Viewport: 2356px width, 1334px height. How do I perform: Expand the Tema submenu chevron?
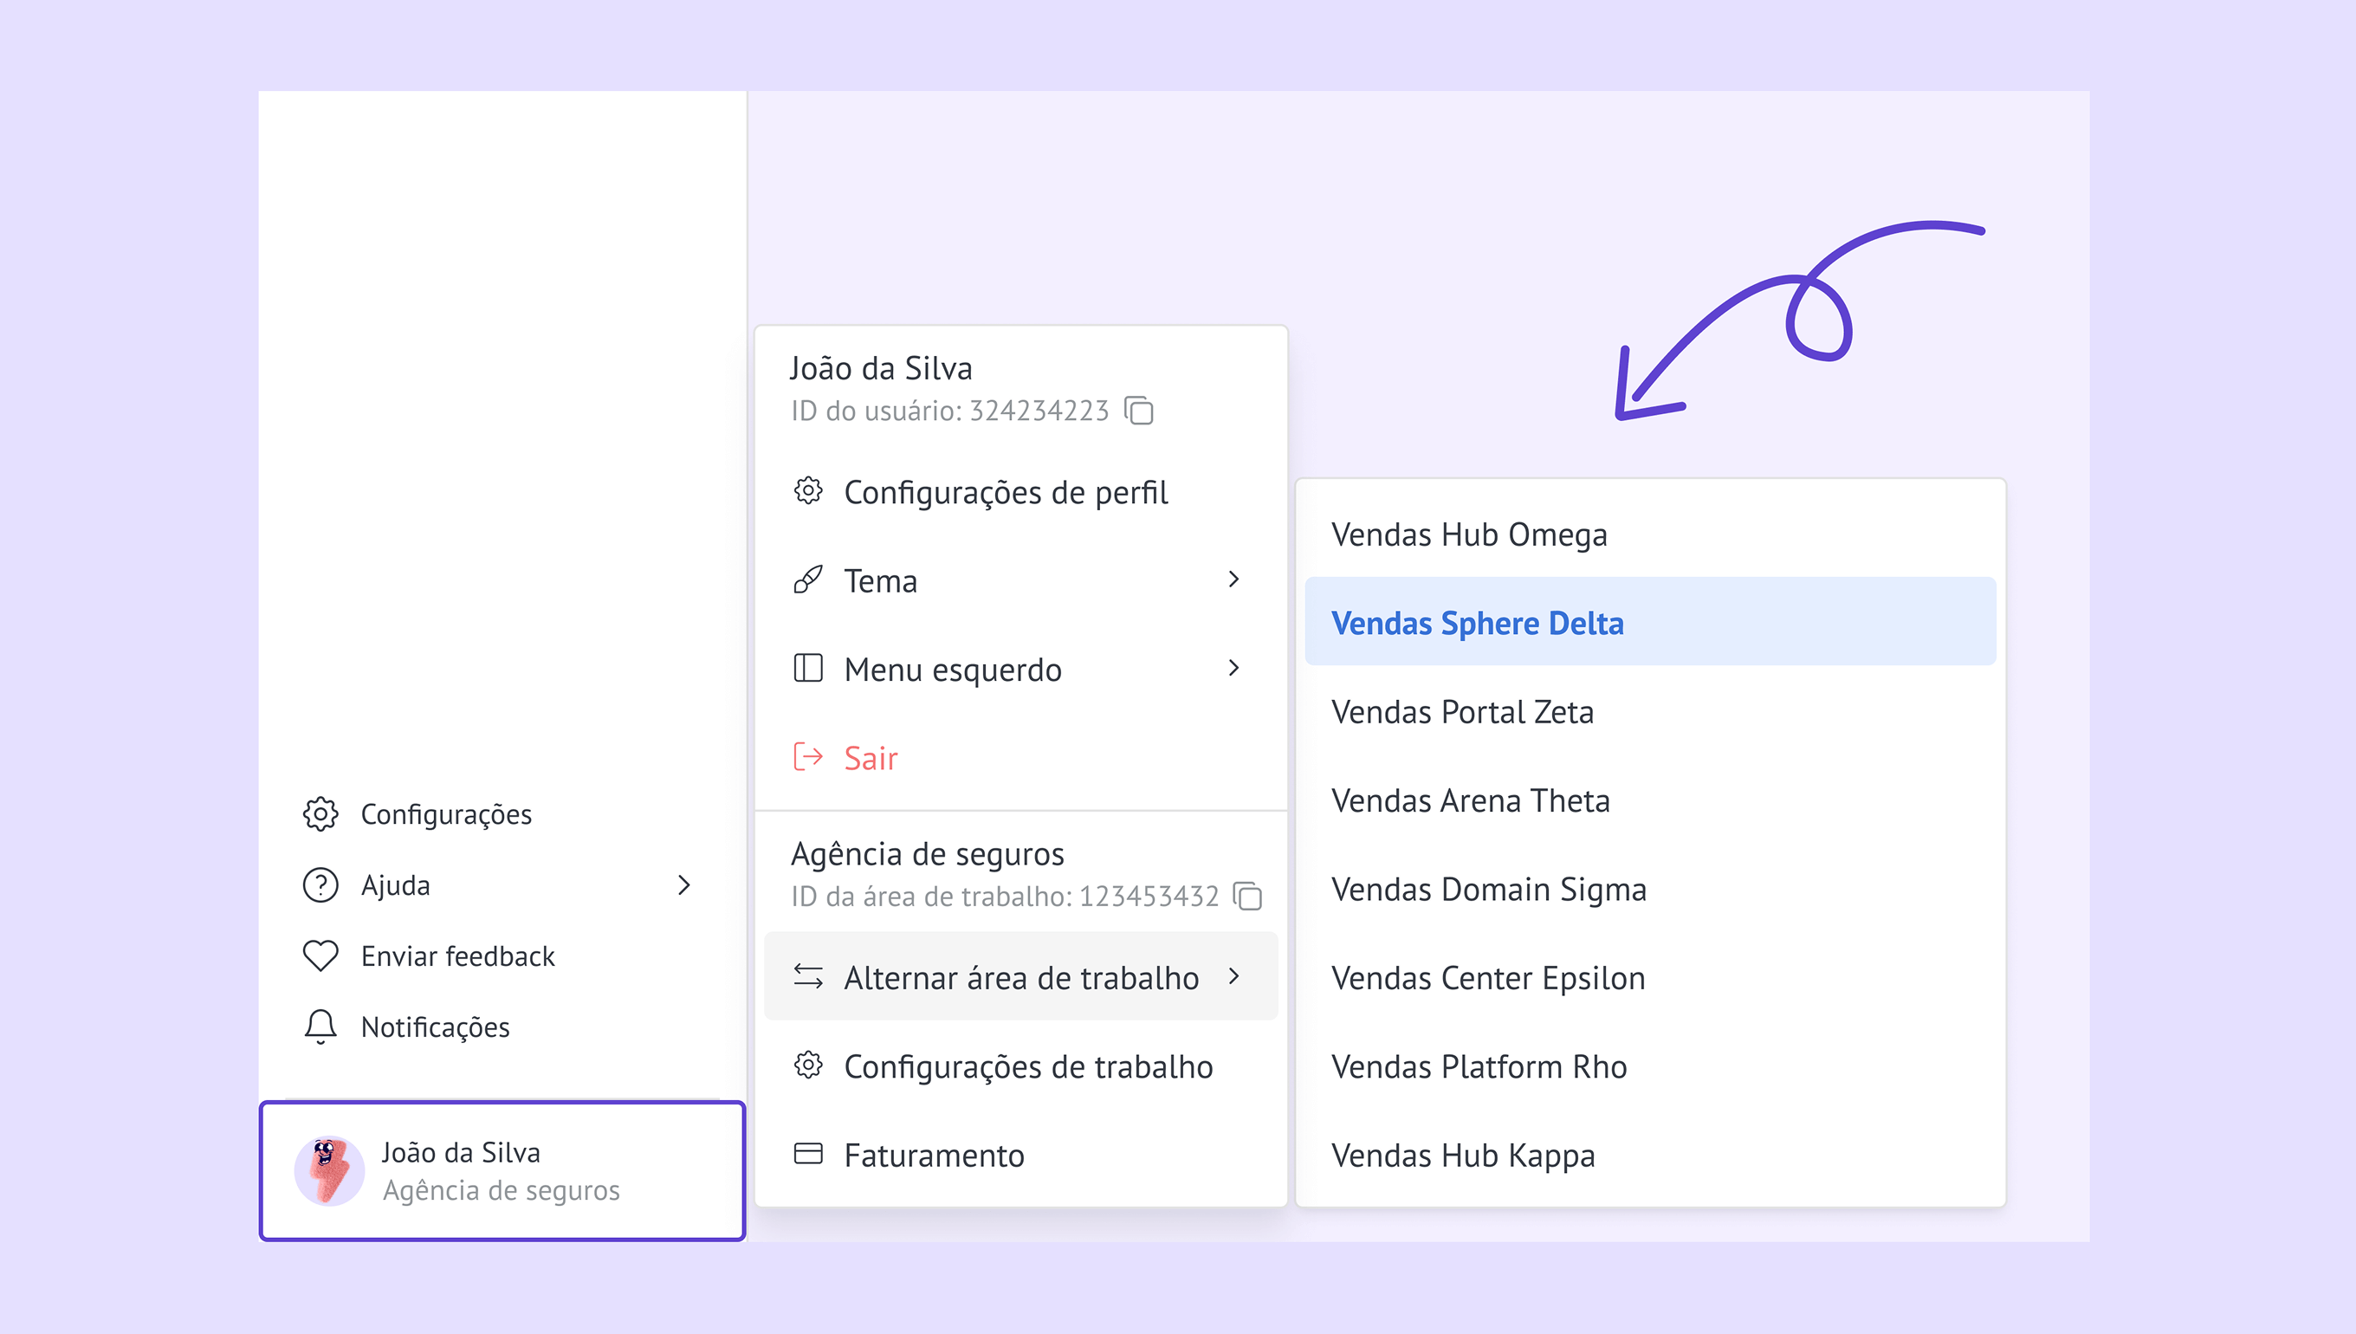coord(1234,579)
